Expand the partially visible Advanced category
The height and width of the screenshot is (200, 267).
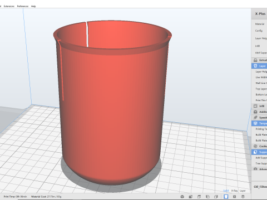click(259, 169)
